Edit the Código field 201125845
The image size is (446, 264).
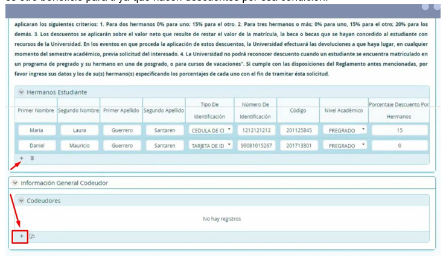[x=299, y=130]
